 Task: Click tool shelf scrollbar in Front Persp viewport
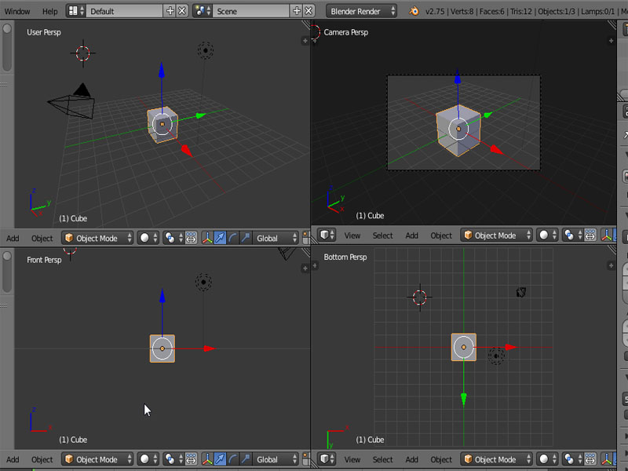point(7,272)
